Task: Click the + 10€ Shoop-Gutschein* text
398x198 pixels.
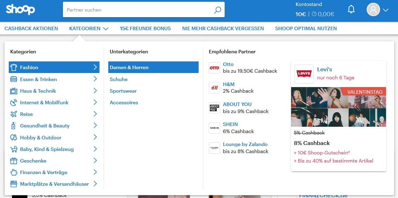Action: tap(322, 153)
